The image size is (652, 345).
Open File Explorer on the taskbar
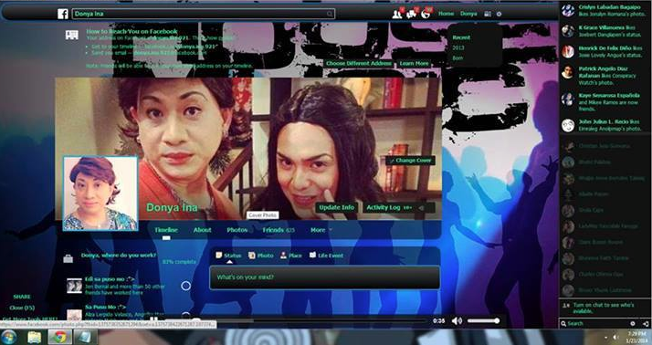[35, 337]
